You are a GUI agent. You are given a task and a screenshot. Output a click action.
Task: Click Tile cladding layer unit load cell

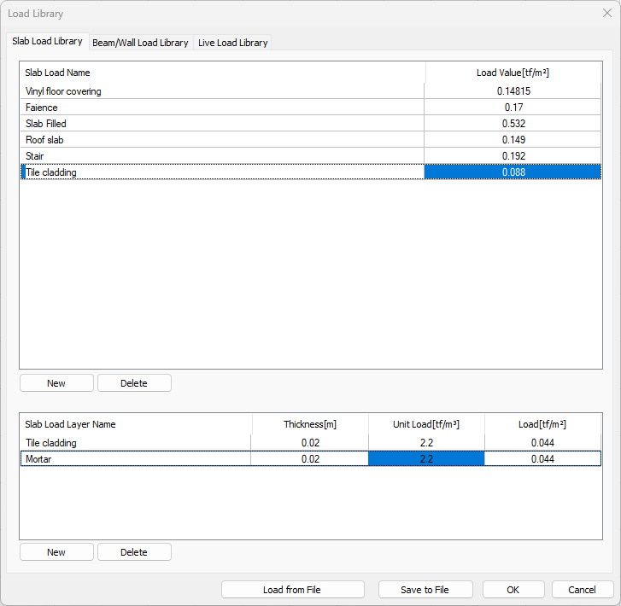[425, 443]
